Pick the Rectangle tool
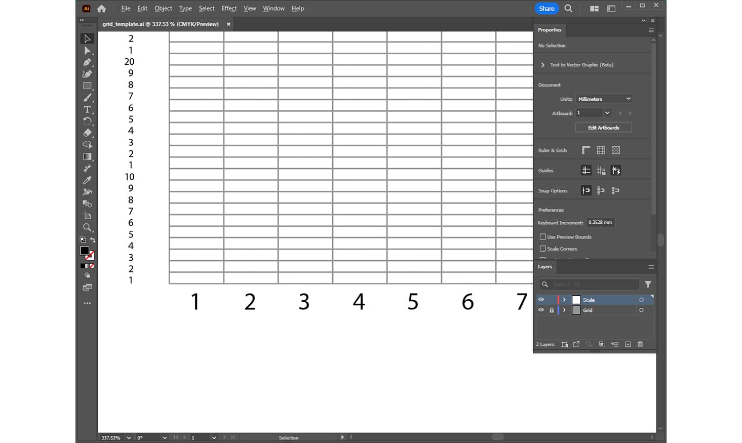742x443 pixels. [87, 86]
